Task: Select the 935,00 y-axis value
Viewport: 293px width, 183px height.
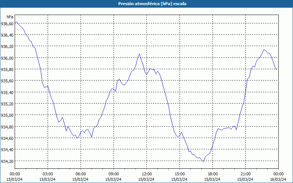Action: point(7,115)
